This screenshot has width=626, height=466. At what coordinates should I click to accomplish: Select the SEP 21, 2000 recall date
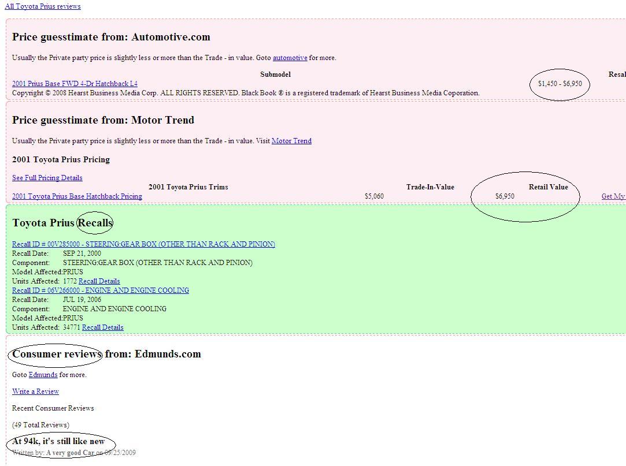coord(82,253)
